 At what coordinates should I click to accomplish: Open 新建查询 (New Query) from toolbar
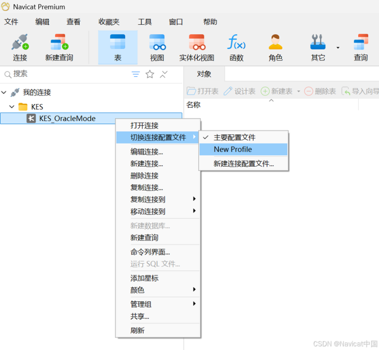coord(59,47)
